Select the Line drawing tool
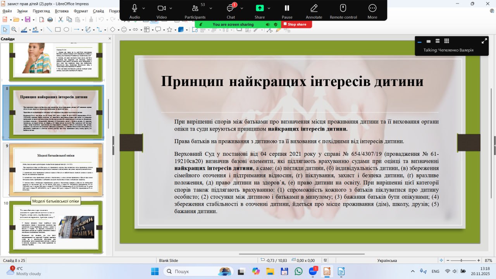496x279 pixels. [x=49, y=29]
